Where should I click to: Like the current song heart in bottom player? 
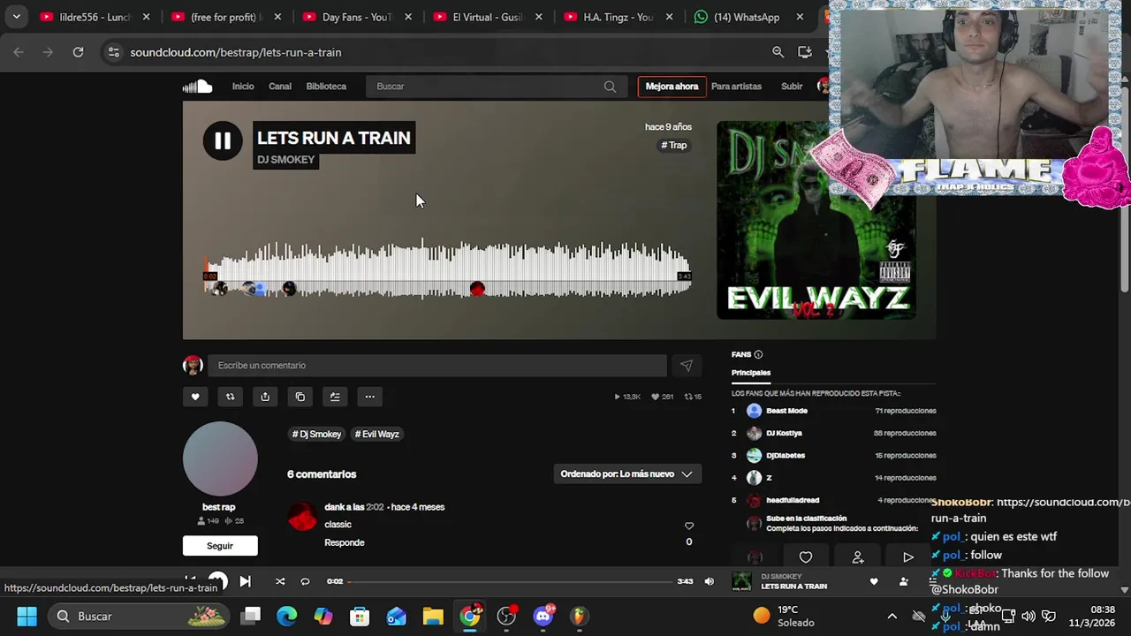coord(874,581)
